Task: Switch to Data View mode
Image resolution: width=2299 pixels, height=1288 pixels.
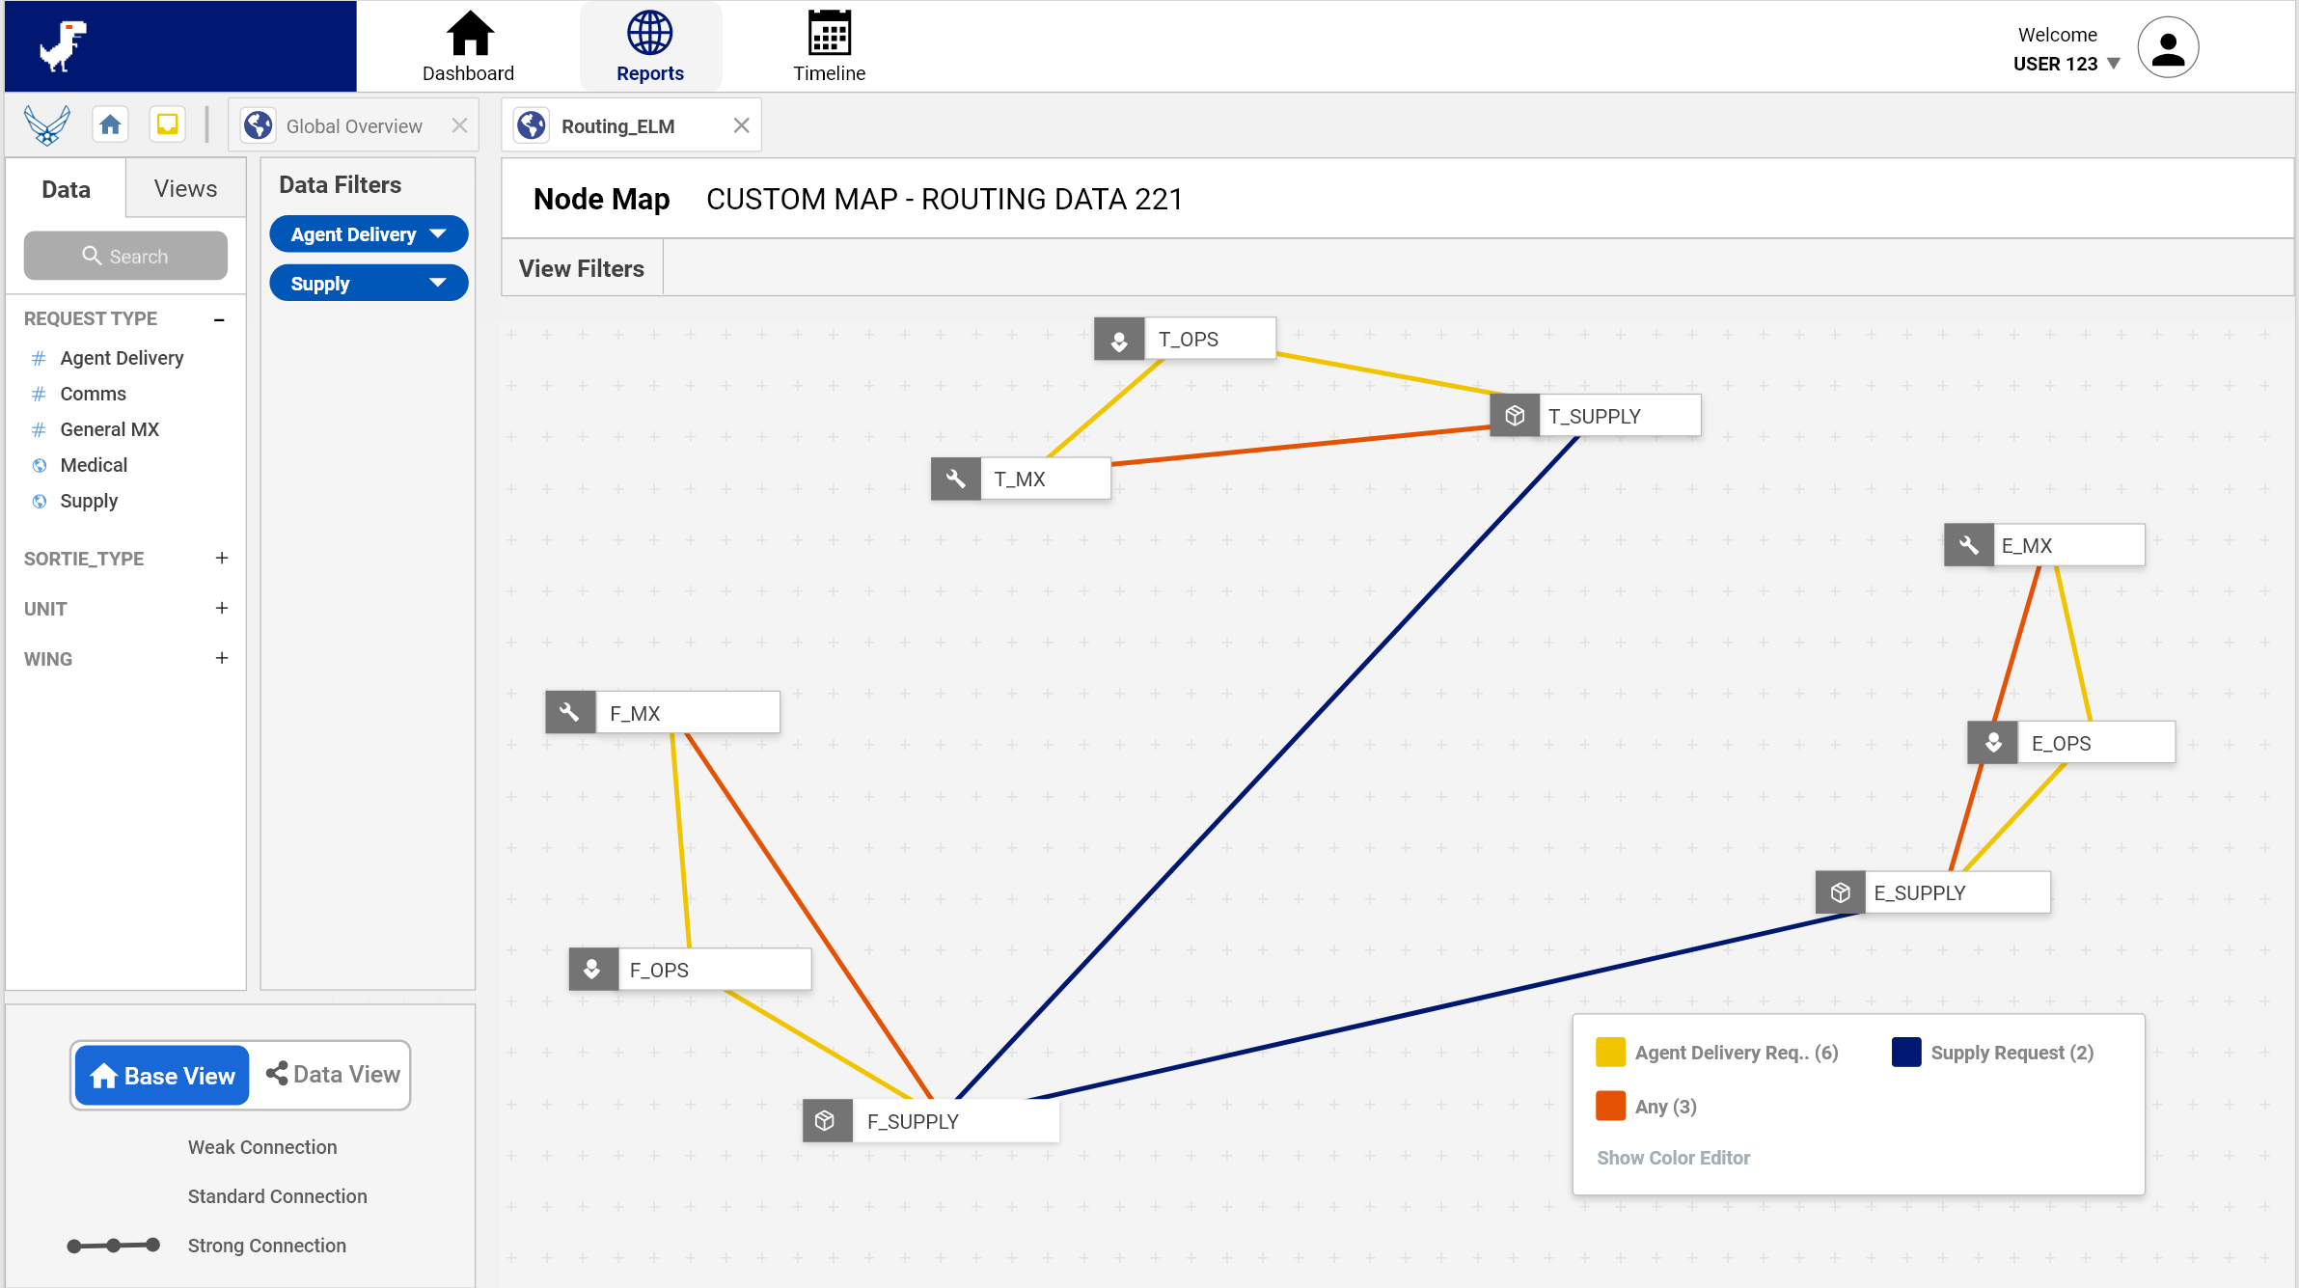Action: (x=333, y=1075)
